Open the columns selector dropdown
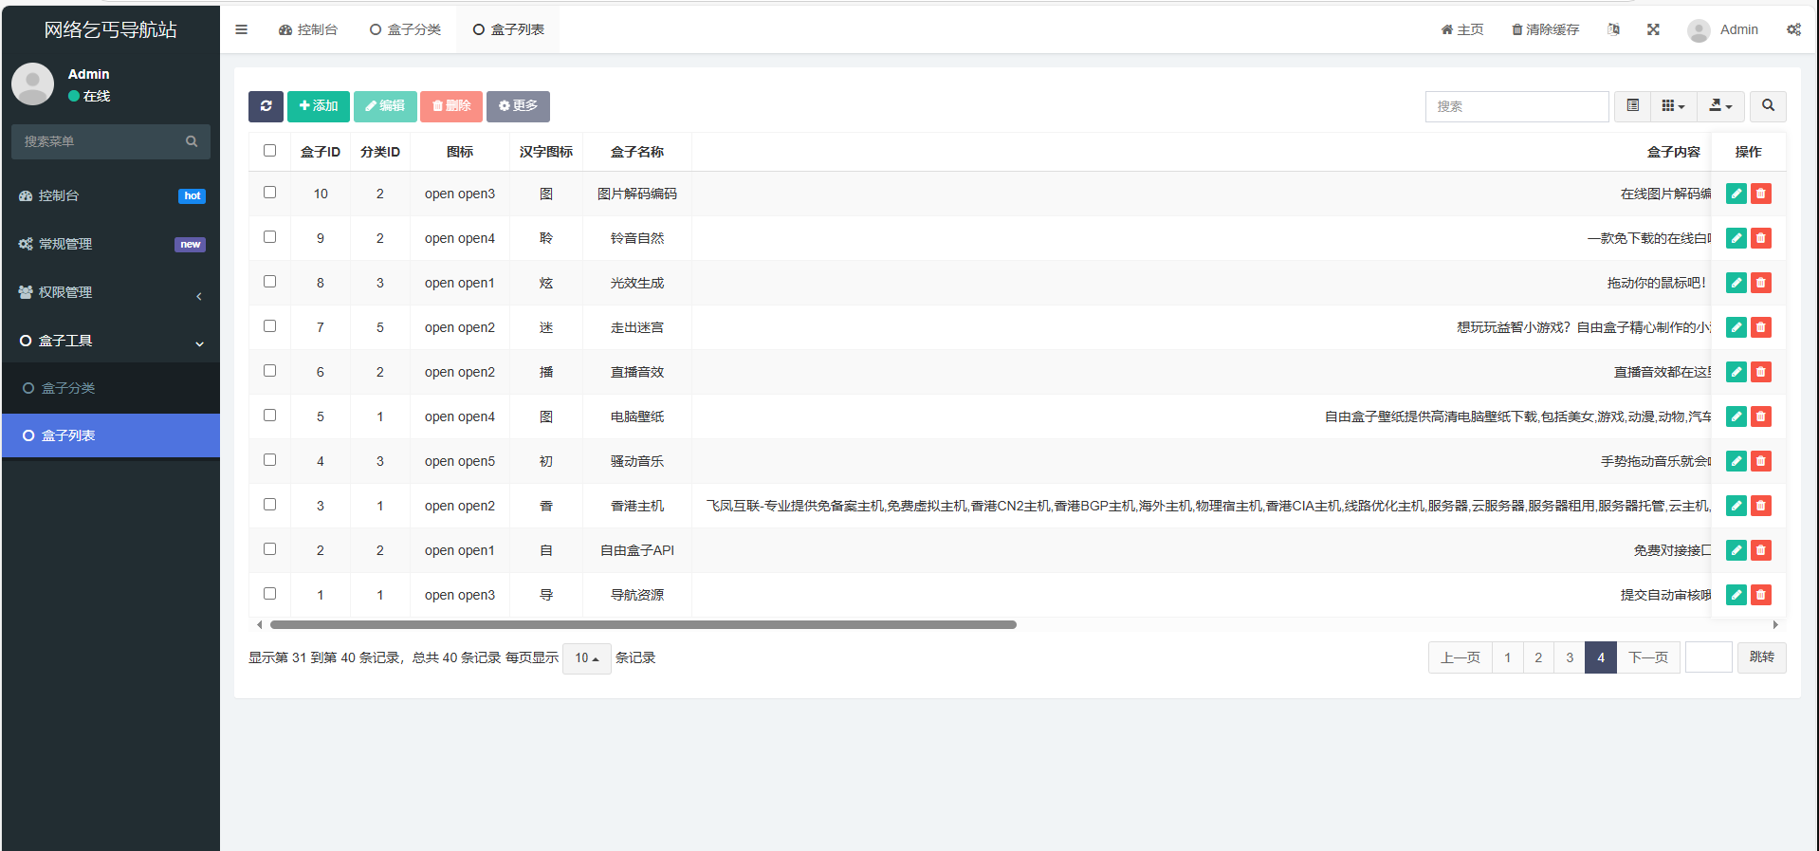 (x=1673, y=106)
